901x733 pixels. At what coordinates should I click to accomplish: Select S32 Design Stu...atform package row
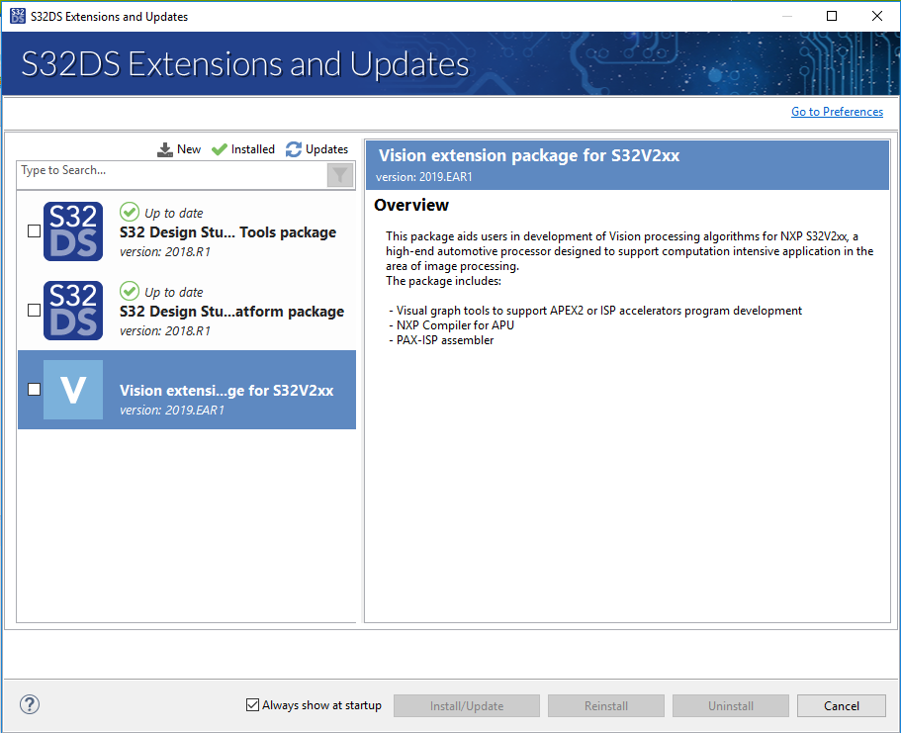point(187,311)
